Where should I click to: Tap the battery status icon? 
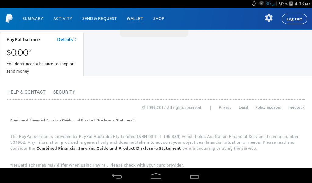pos(291,4)
